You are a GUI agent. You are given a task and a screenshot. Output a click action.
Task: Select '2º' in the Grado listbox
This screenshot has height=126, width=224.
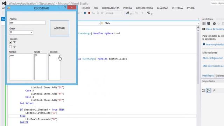pyautogui.click(x=36, y=55)
